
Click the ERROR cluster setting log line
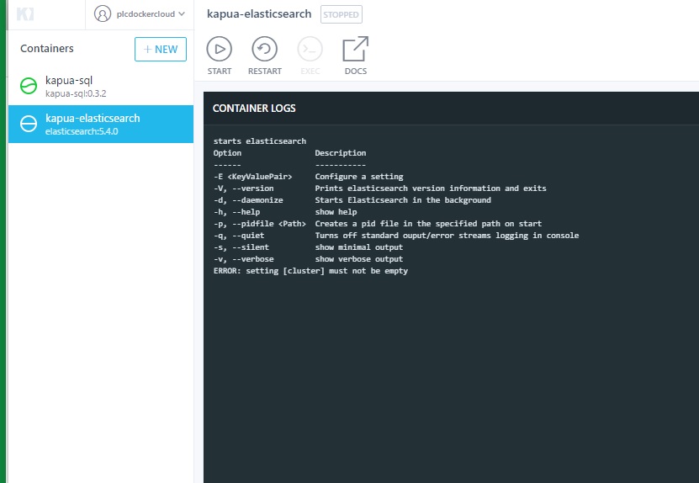pos(310,271)
